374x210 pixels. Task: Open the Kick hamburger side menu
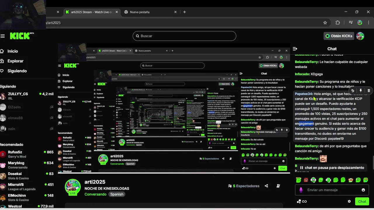tap(3, 36)
